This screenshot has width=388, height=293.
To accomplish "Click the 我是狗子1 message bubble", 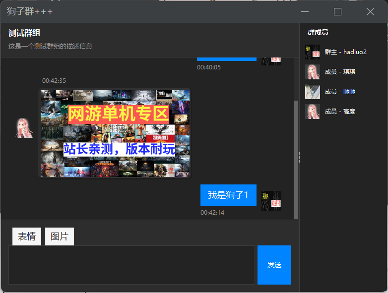I will pyautogui.click(x=228, y=195).
